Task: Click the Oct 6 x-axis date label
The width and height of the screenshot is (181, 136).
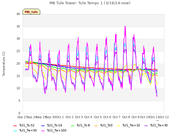Action: click(107, 117)
